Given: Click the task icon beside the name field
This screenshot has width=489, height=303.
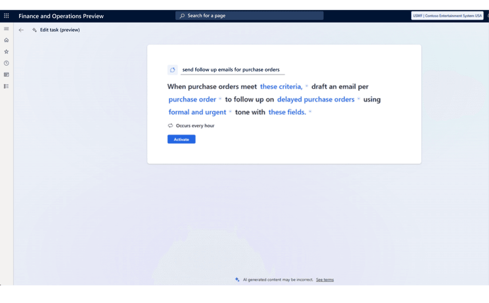Looking at the screenshot, I should coord(173,70).
